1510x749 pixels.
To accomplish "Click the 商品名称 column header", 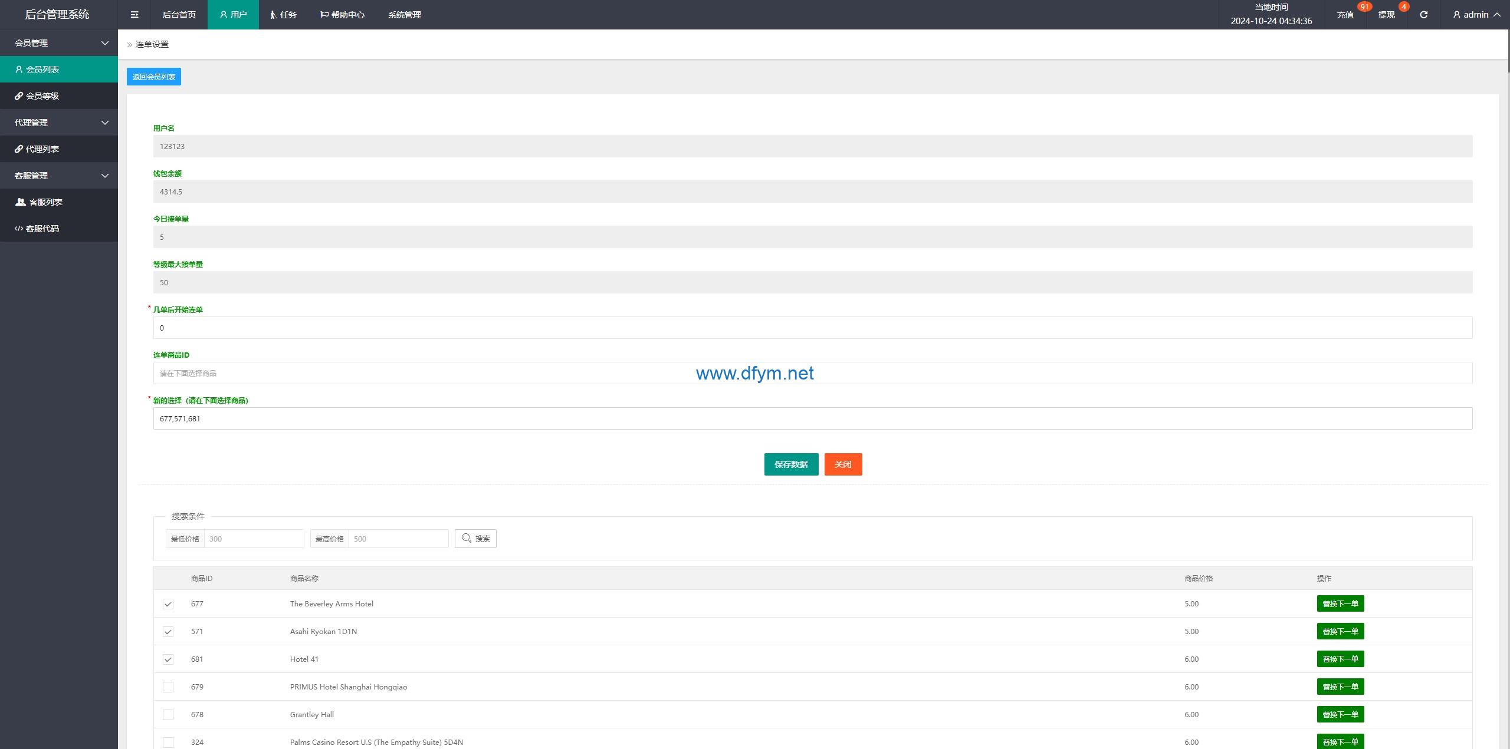I will point(304,578).
